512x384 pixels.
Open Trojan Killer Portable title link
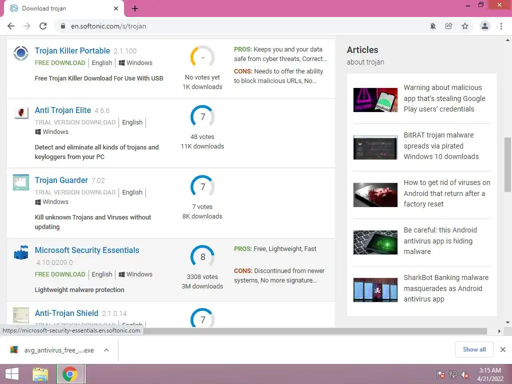(x=72, y=51)
